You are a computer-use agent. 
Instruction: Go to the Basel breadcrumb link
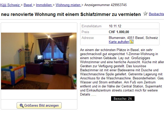tap(28, 5)
